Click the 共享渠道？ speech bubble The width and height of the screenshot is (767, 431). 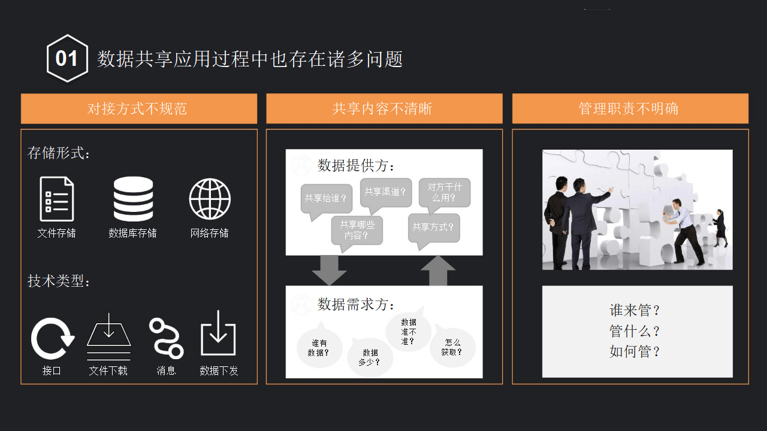pos(385,193)
